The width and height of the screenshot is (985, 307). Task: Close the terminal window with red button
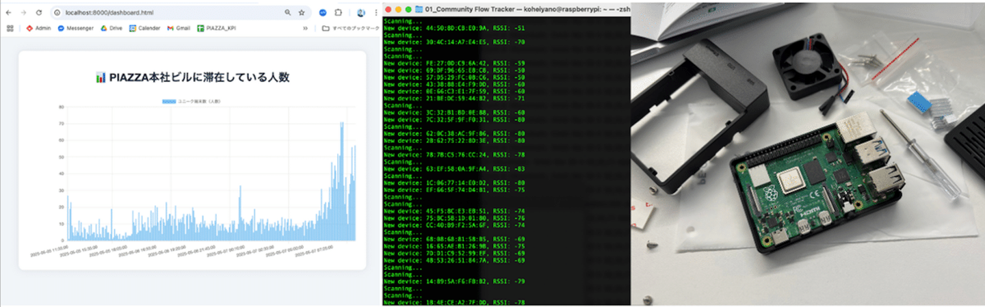389,9
